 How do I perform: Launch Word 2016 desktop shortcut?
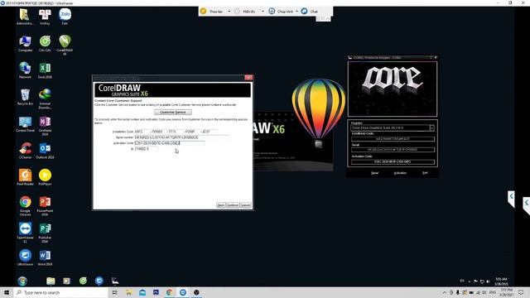[45, 257]
